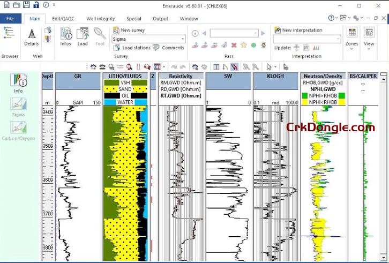Click the Infos survey icon
This screenshot has width=389, height=263.
pos(65,36)
